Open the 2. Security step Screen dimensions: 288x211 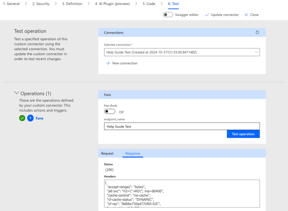click(41, 4)
